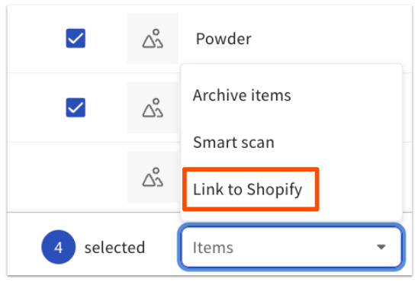Image resolution: width=418 pixels, height=282 pixels.
Task: Click blank footer area left of 4 badge
Action: [x=24, y=247]
